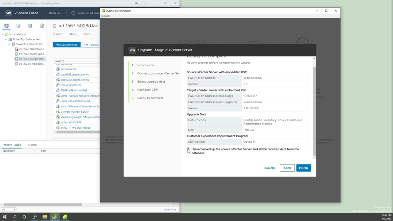Click ppbe323_agent_centos VM icon
This screenshot has width=393, height=221.
[58, 74]
